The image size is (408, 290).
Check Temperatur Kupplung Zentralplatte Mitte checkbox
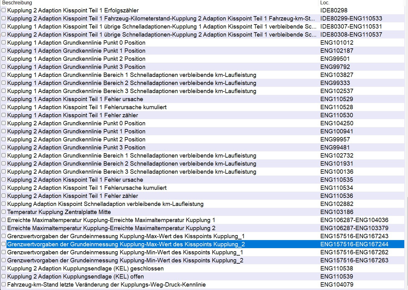click(4, 212)
